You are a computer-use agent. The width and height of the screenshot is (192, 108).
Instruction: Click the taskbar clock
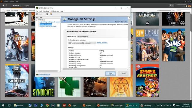tap(185, 105)
